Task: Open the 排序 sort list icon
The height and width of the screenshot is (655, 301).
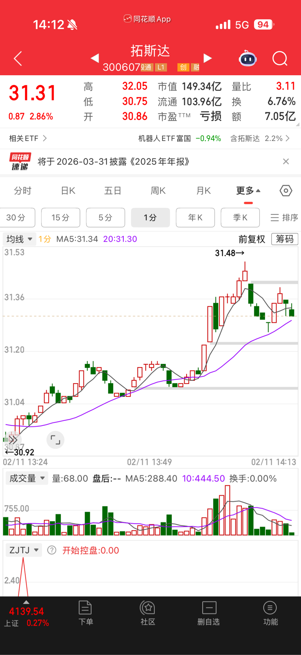Action: click(284, 218)
